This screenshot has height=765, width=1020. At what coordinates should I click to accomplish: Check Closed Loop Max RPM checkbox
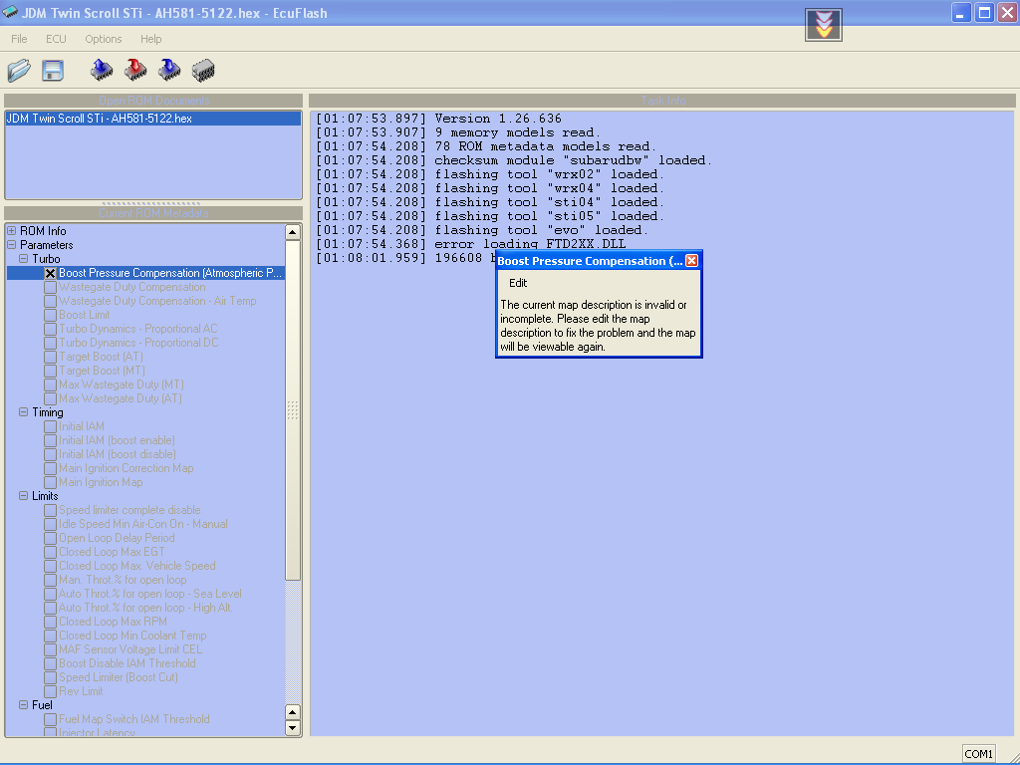pyautogui.click(x=50, y=622)
